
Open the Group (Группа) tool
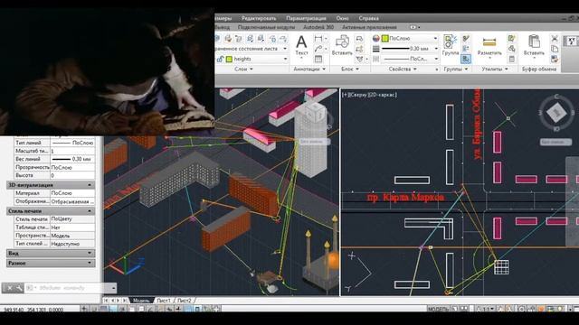pos(451,45)
